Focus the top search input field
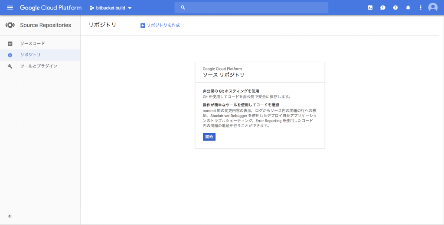This screenshot has height=225, width=444. (x=251, y=8)
